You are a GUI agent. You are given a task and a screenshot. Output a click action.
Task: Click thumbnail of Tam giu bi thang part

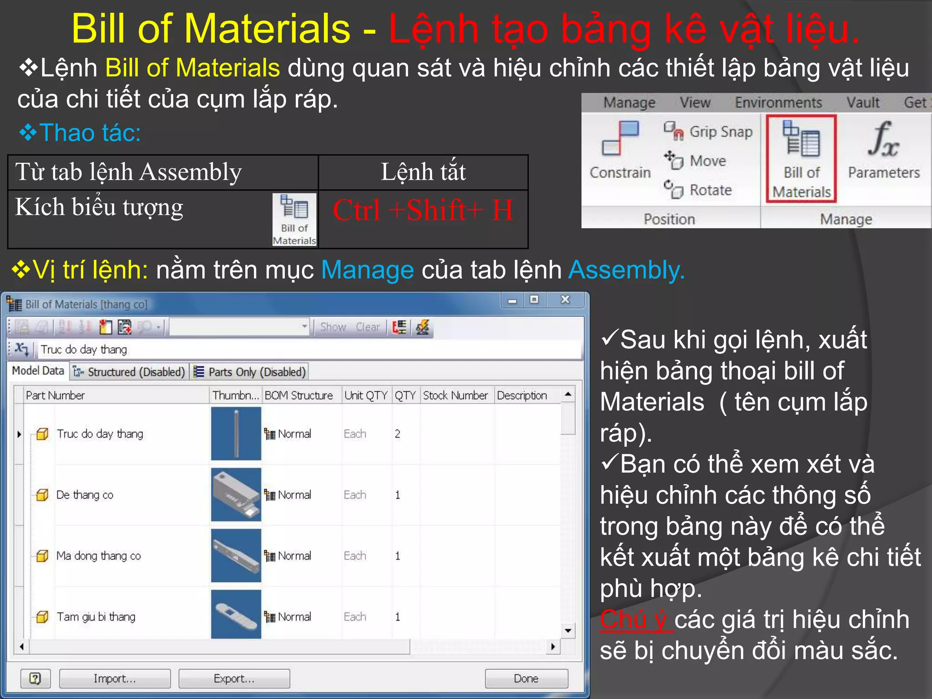tap(236, 614)
